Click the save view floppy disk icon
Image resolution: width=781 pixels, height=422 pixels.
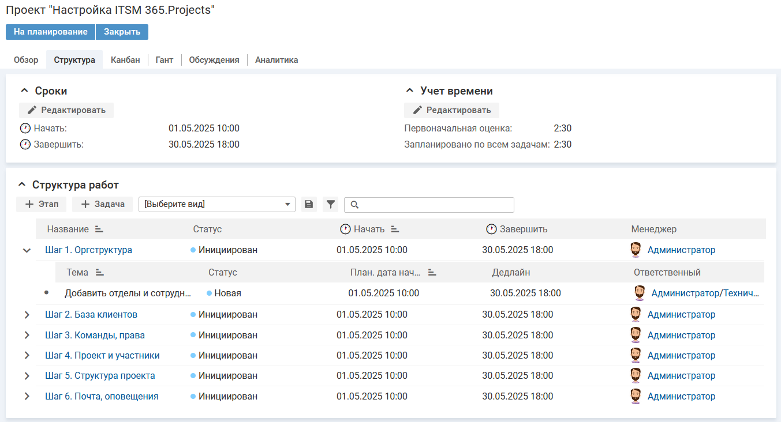click(309, 204)
